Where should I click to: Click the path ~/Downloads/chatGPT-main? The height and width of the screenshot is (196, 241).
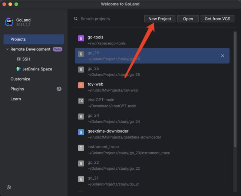(x=112, y=106)
